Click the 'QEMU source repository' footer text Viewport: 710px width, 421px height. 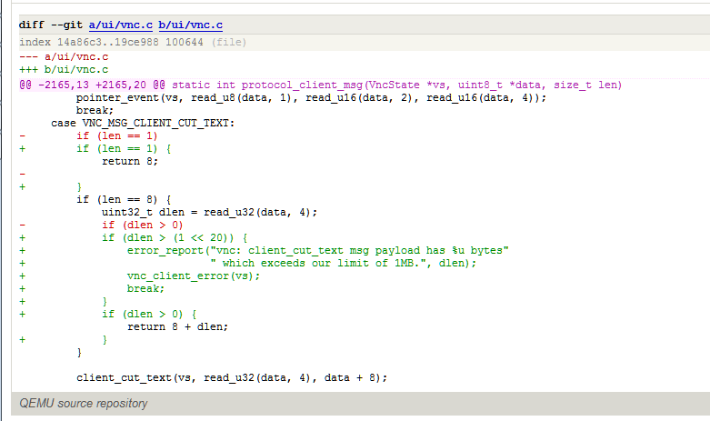point(84,403)
